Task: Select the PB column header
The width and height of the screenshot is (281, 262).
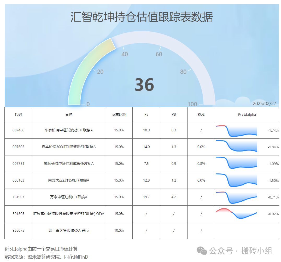Action: pos(174,114)
